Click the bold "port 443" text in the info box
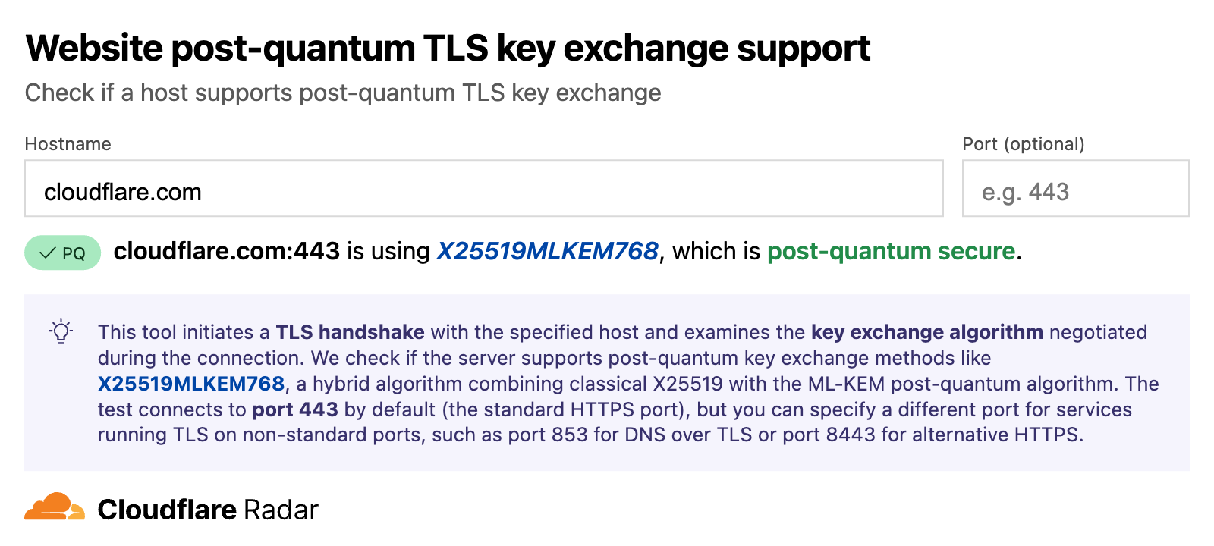Screen dimensions: 1214x546 point(294,409)
